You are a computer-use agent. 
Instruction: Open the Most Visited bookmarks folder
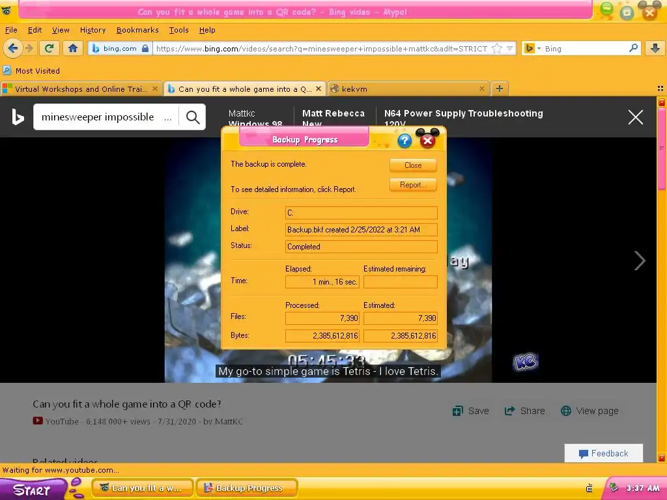tap(31, 70)
